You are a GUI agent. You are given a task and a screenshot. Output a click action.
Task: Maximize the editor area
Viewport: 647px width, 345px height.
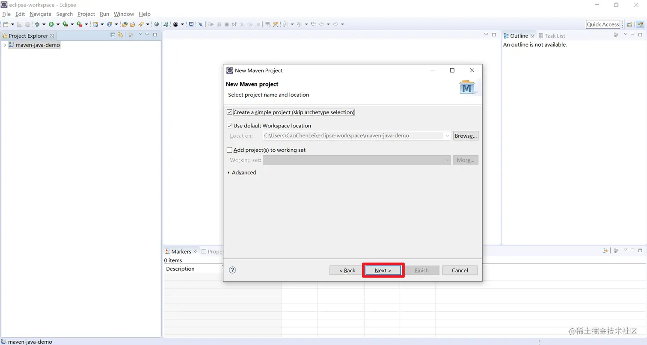494,34
